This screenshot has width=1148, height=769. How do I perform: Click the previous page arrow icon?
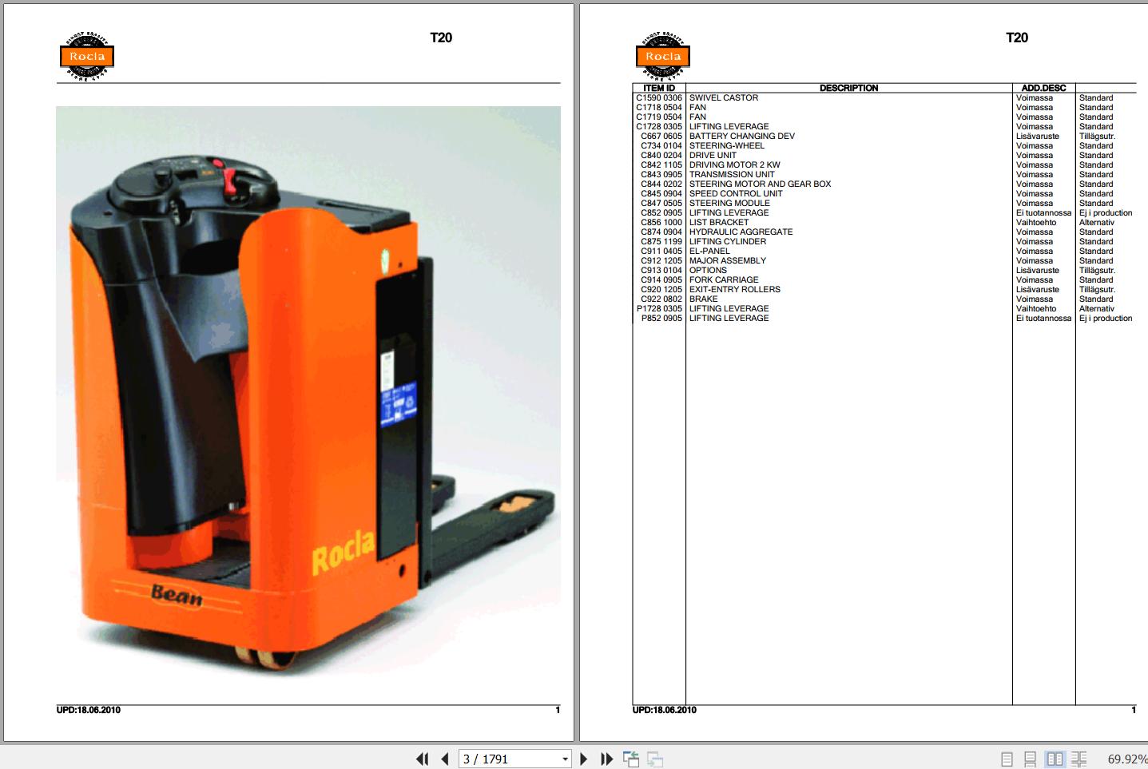tap(444, 759)
